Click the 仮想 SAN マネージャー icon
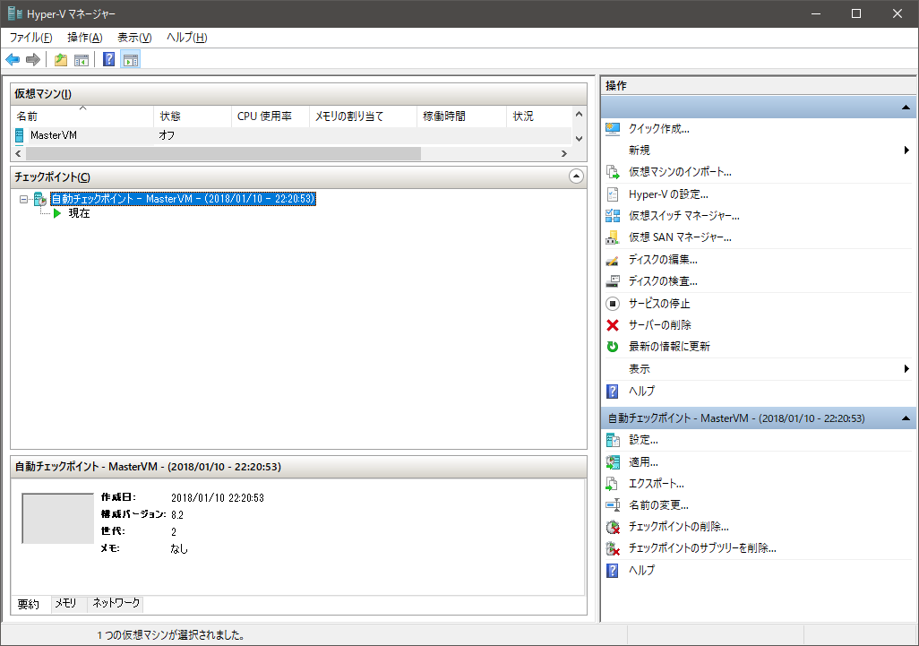The image size is (919, 646). (614, 237)
